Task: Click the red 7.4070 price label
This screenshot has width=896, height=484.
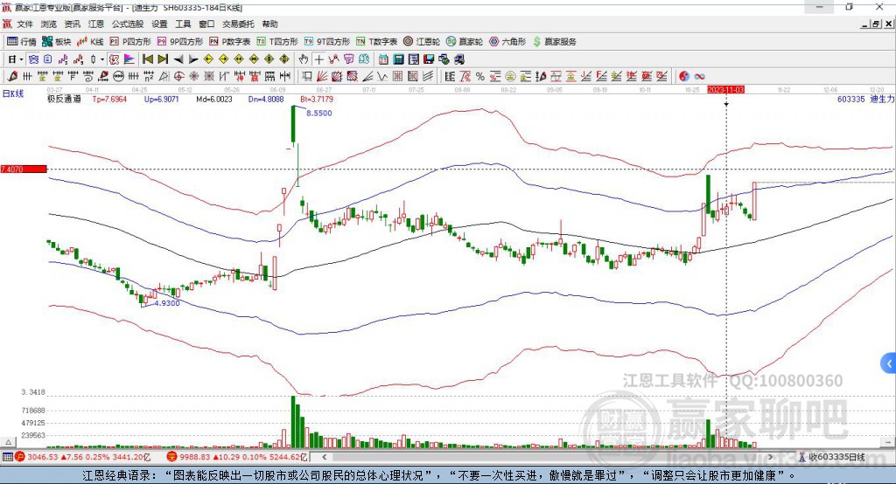Action: [x=24, y=169]
